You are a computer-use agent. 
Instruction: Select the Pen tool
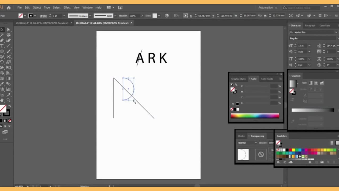(2, 40)
